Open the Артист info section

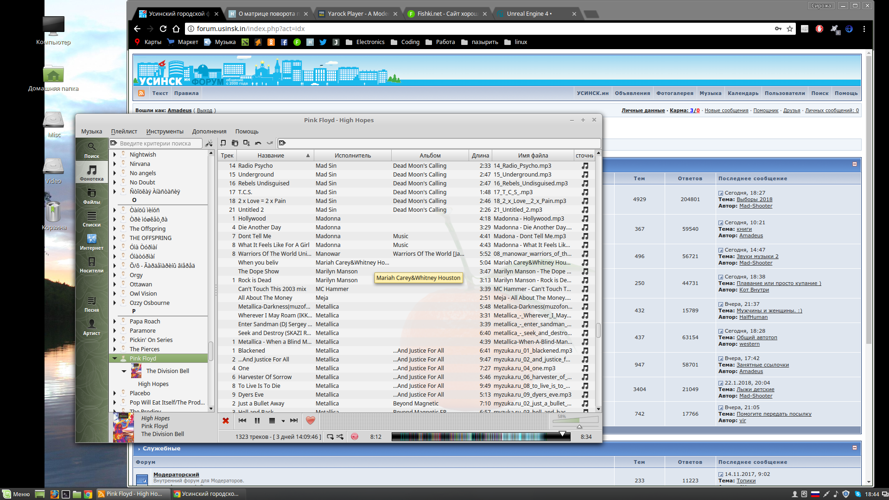tap(92, 327)
